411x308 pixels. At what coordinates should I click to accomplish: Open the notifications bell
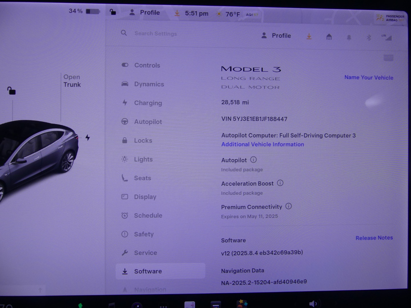click(x=349, y=38)
